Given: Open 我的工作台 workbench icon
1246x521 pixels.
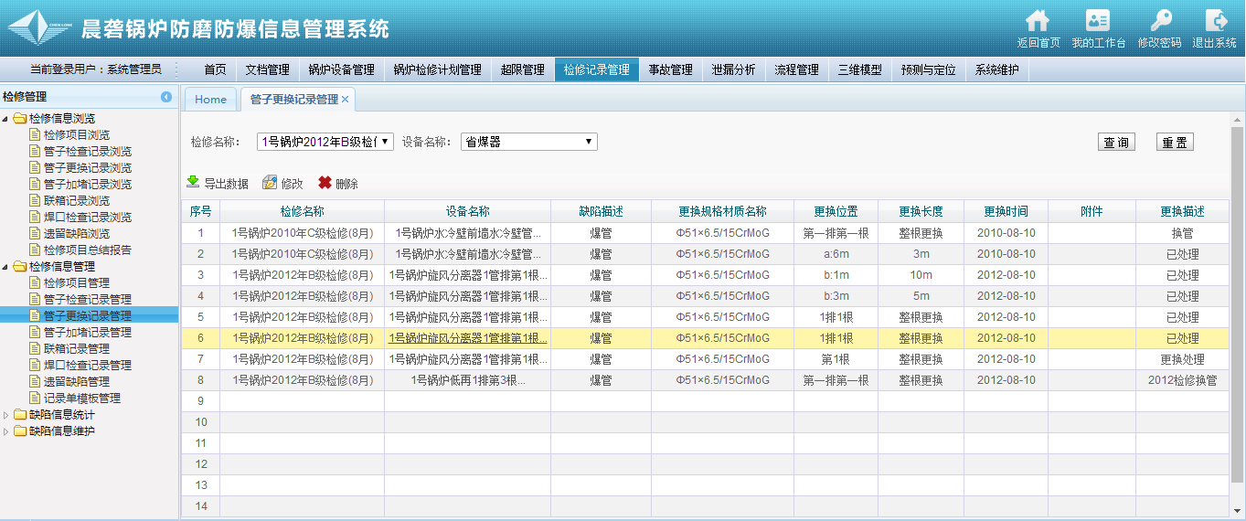Looking at the screenshot, I should click(x=1098, y=21).
